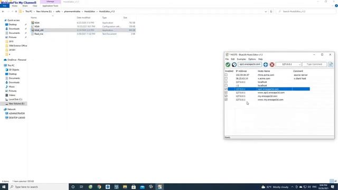
Task: Open Desktop under Quick access
Action: click(x=13, y=25)
